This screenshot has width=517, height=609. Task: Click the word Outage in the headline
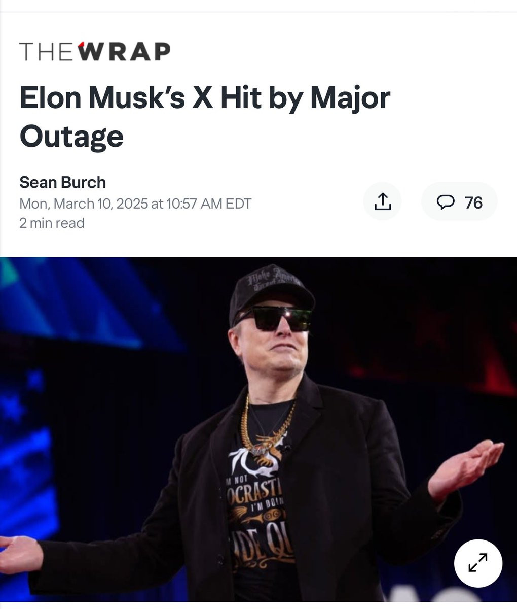click(71, 136)
